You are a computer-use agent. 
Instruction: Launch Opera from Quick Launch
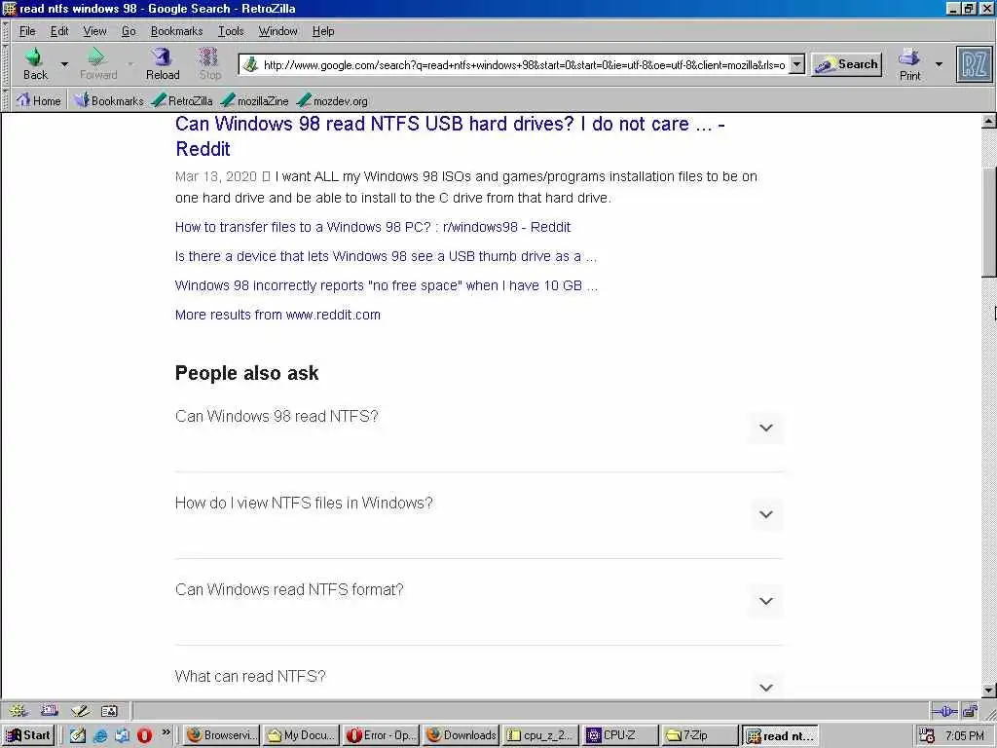click(144, 735)
